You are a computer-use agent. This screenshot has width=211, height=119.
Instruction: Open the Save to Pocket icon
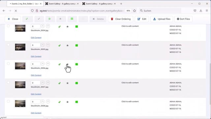click(x=195, y=11)
